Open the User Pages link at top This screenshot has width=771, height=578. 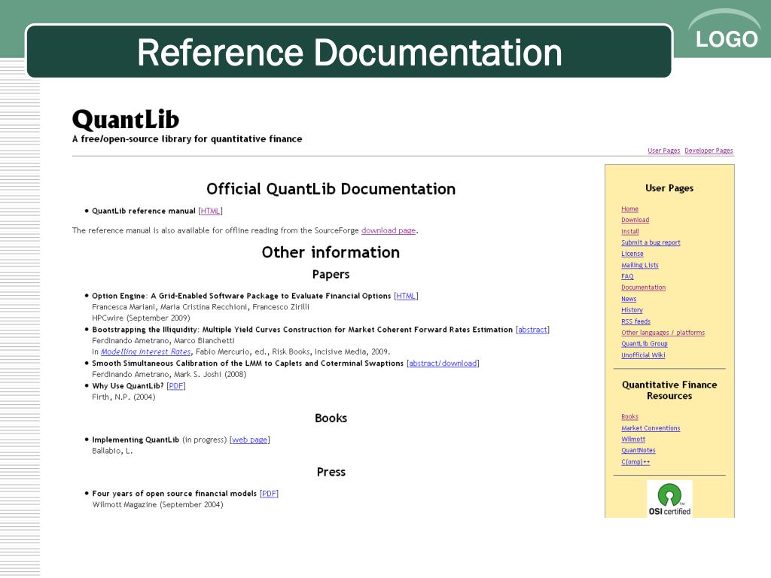664,151
